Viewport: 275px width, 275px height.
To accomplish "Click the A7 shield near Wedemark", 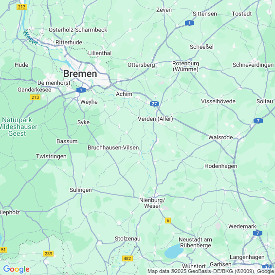I will click(x=257, y=233).
